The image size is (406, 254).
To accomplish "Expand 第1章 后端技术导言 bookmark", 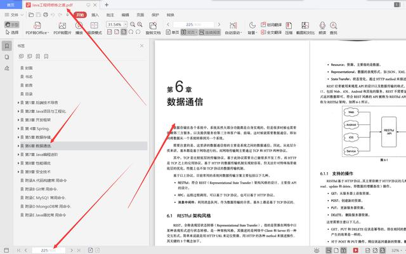I will pos(18,102).
